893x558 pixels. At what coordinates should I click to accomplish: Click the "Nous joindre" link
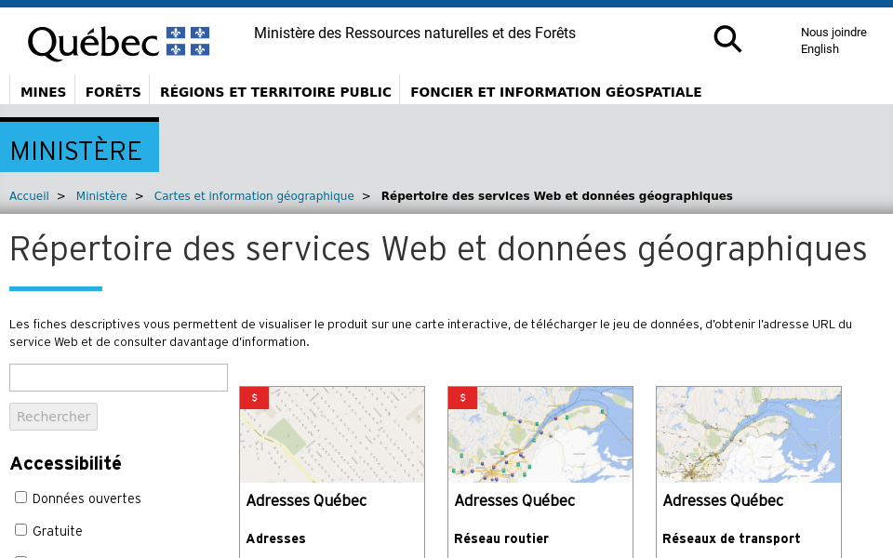(833, 32)
